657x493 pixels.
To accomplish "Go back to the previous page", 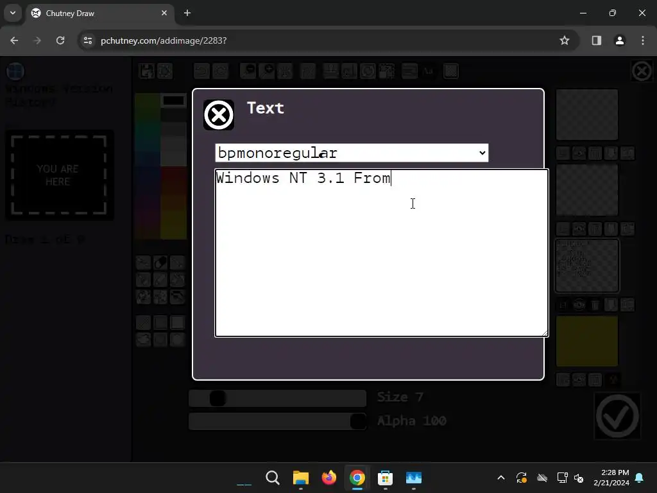I will (14, 40).
